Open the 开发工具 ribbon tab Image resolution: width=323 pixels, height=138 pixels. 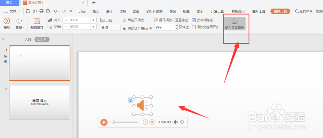217,12
